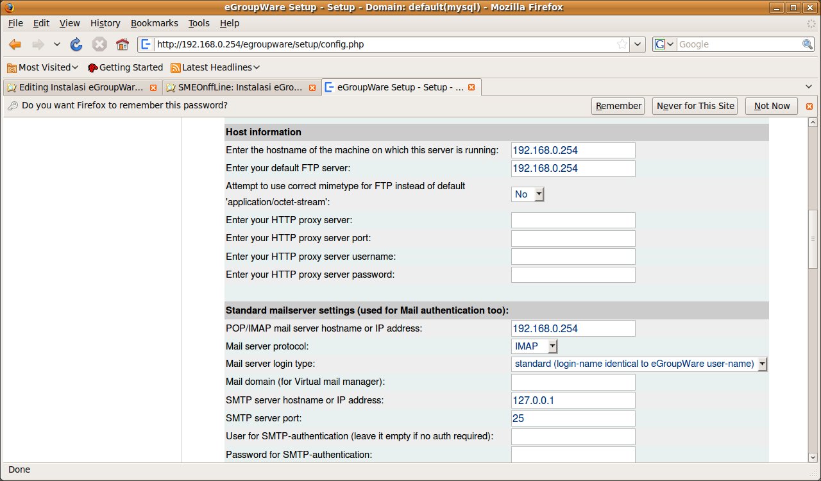This screenshot has width=821, height=481.
Task: Click the Remember password button
Action: point(618,106)
